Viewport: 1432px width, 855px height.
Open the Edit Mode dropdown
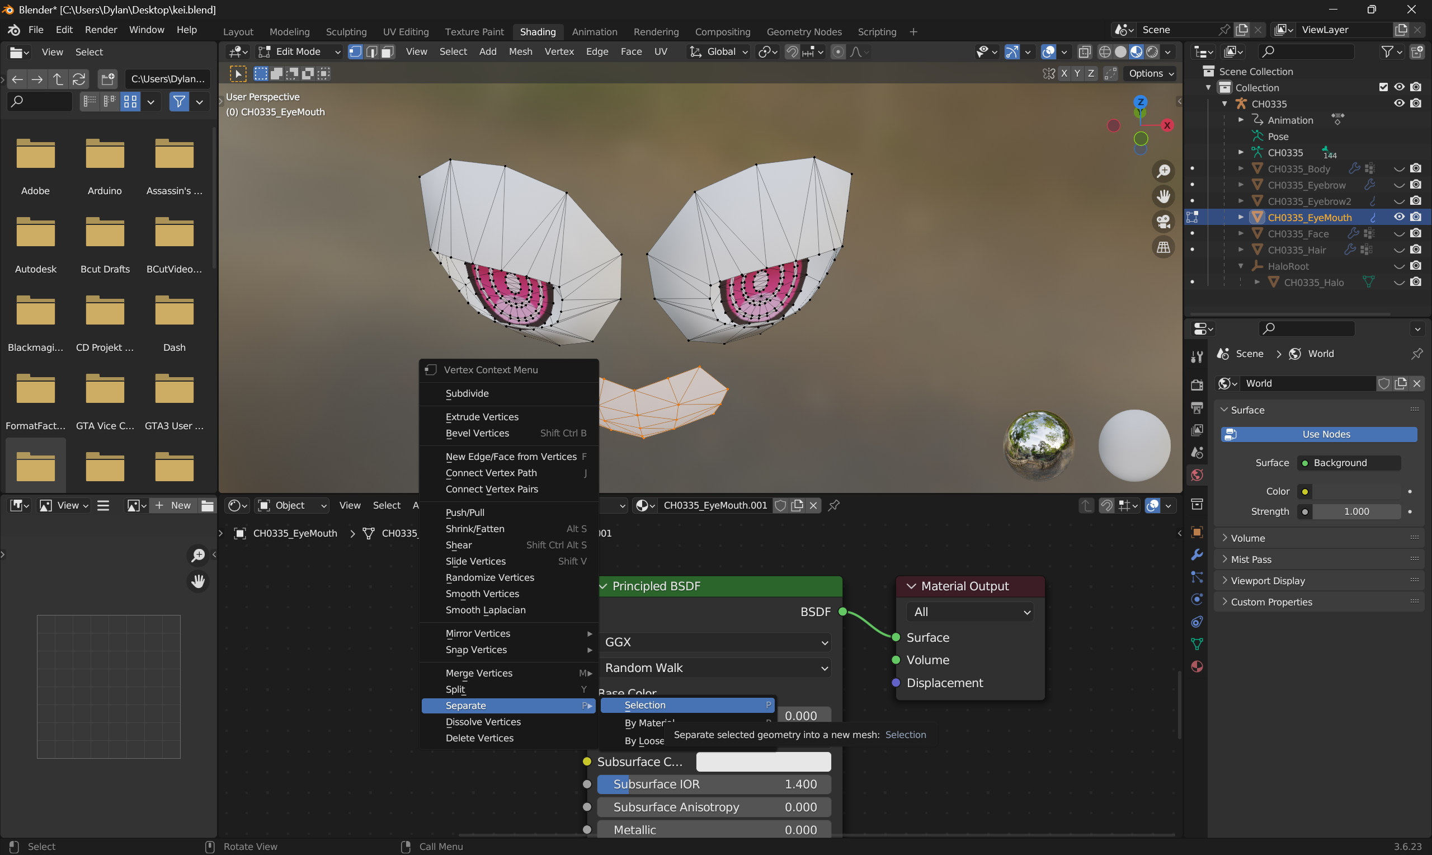[299, 52]
